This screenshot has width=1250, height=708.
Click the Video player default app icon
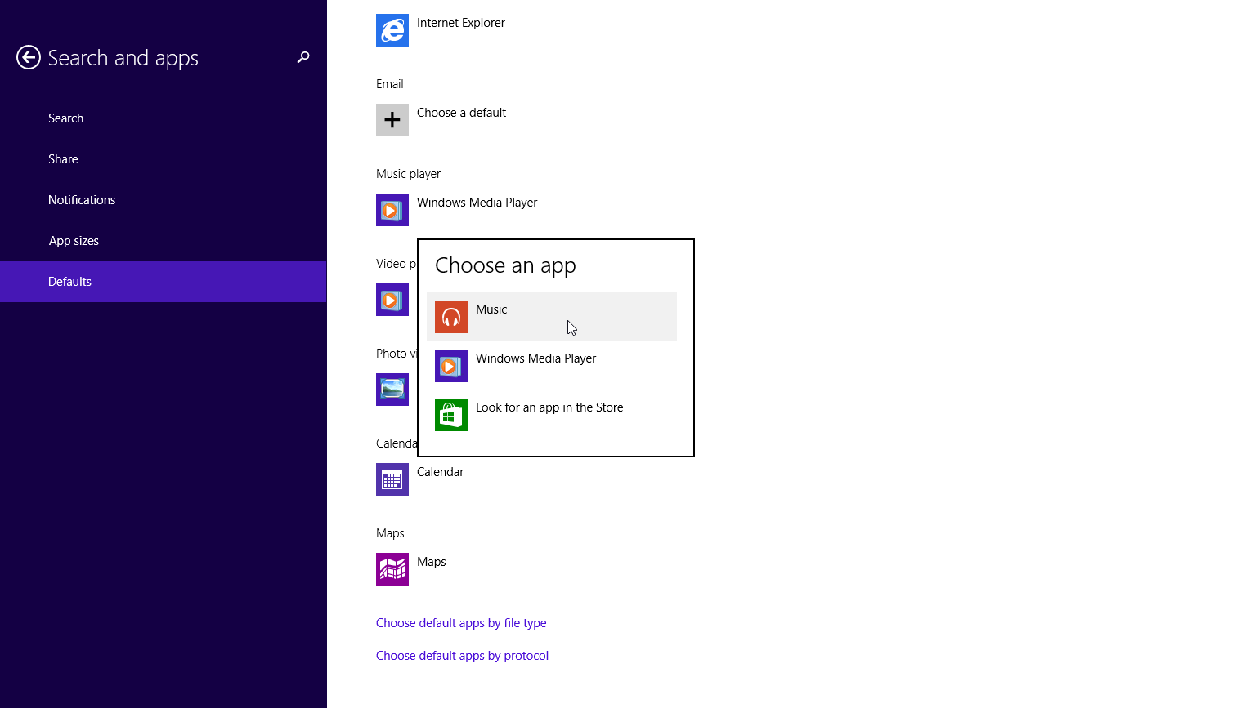pos(392,300)
